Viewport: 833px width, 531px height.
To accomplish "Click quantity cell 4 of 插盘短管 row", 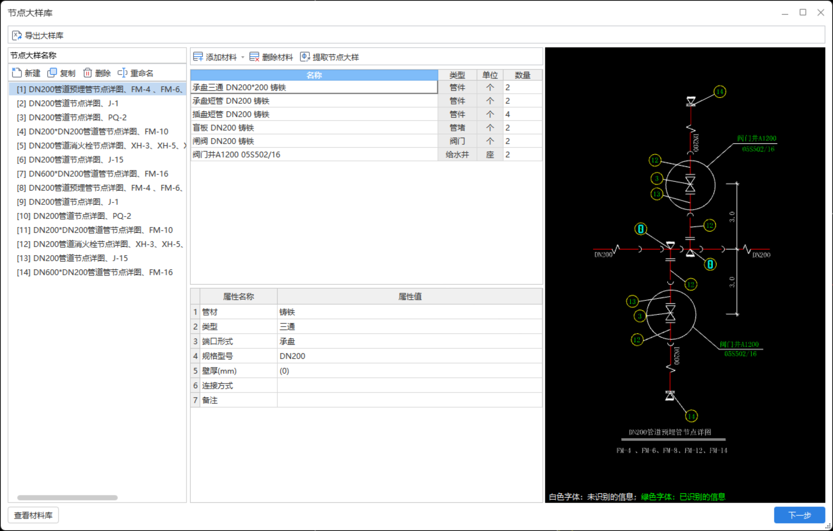I will point(522,114).
